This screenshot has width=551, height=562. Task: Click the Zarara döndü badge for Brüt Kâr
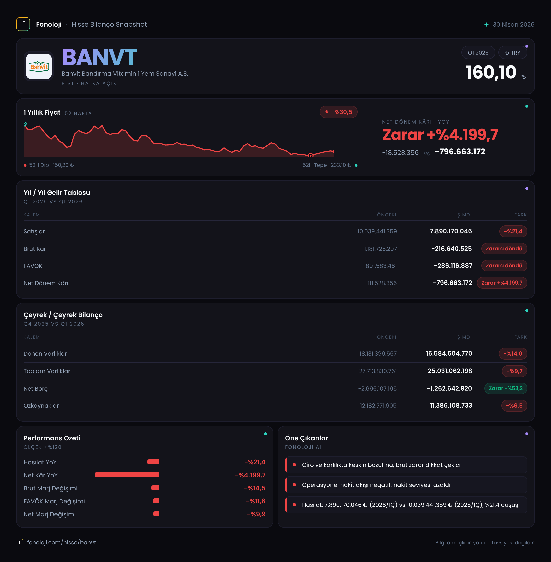[x=504, y=249]
